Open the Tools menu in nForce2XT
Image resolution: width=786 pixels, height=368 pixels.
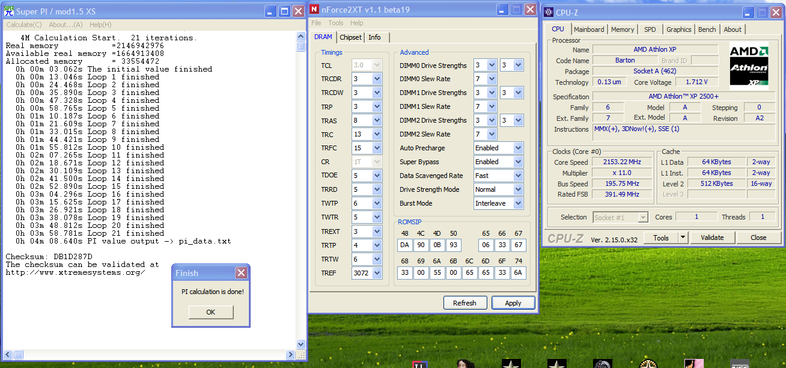point(336,23)
